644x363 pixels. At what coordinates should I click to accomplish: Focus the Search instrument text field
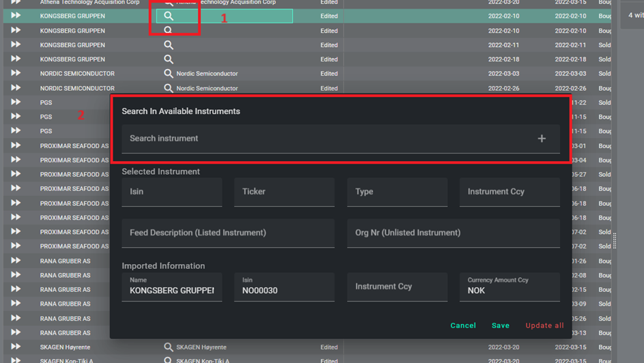click(x=328, y=139)
